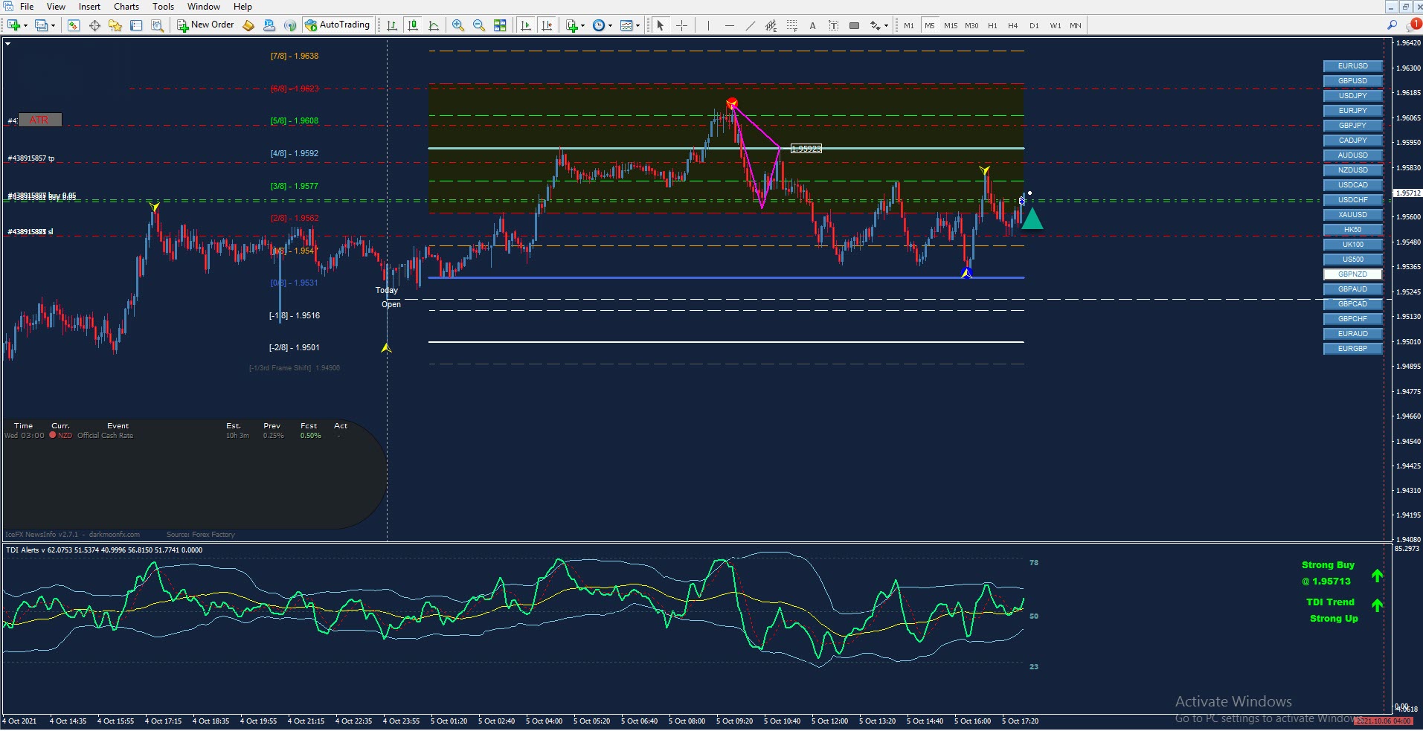Viewport: 1423px width, 731px height.
Task: Click the Periods clock icon
Action: 599,25
